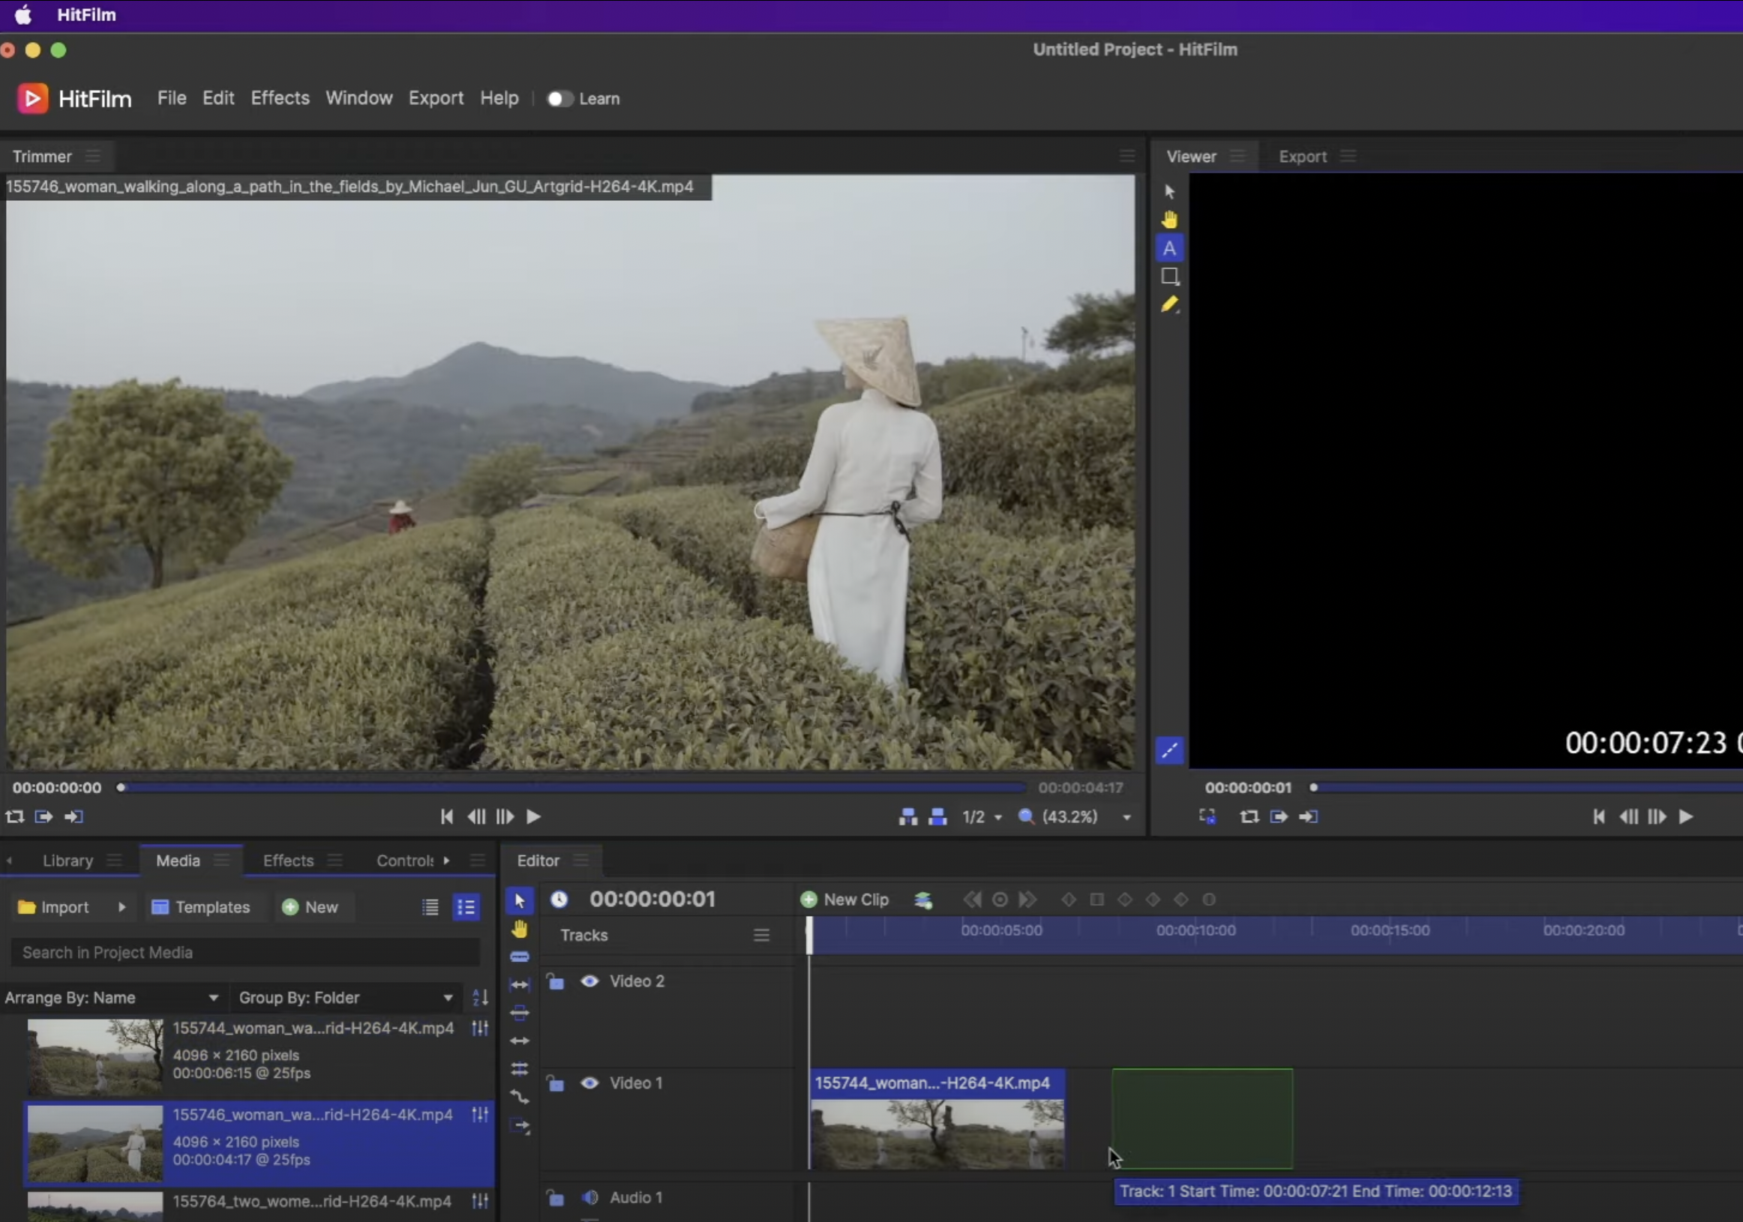This screenshot has height=1222, width=1743.
Task: Select the Hand tool in Viewer toolbar
Action: coord(1169,220)
